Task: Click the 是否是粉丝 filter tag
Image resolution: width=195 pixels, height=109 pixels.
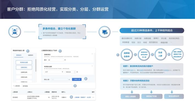Action: coord(153,42)
